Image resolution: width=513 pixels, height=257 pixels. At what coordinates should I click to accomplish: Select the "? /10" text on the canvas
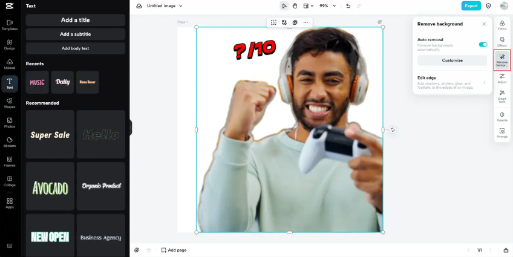(255, 50)
